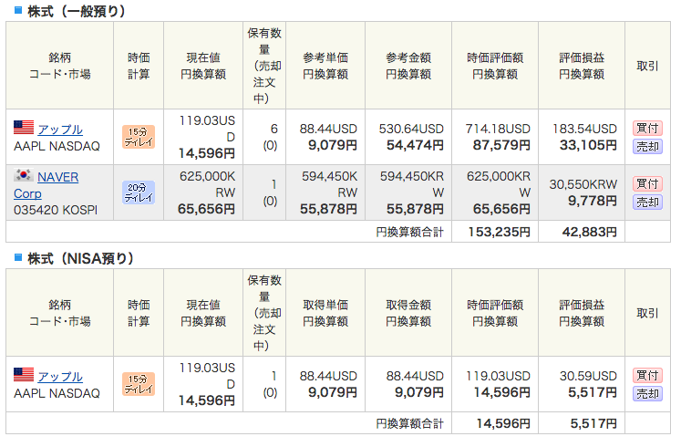Click 714.18USD valuation amount
Image resolution: width=681 pixels, height=447 pixels.
498,129
